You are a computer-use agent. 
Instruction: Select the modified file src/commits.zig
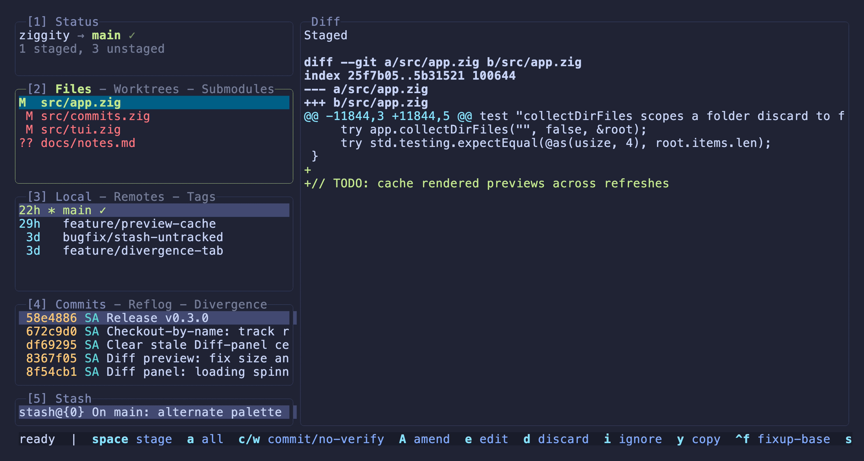click(x=154, y=116)
